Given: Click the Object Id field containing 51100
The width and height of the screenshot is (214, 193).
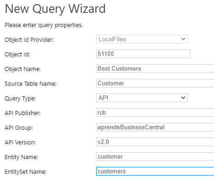Looking at the screenshot, I should coord(143,54).
